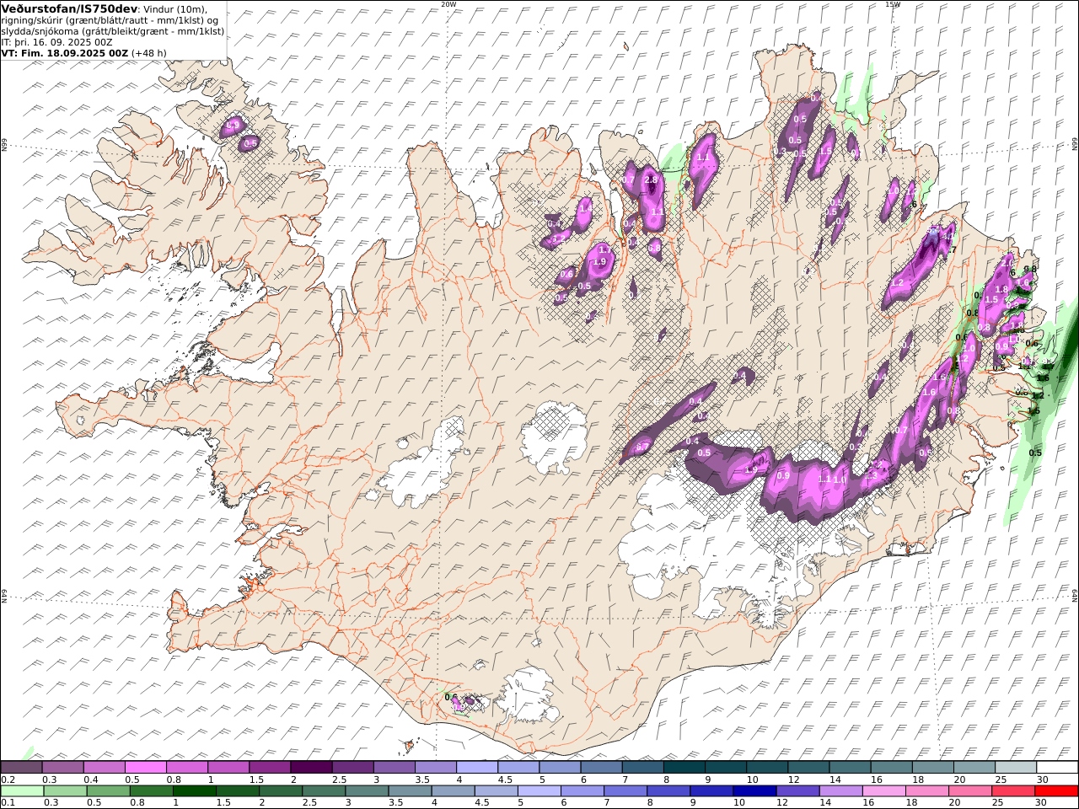Select the light pink rain swatch for 16–18 mm
Image resolution: width=1079 pixels, height=809 pixels.
tap(883, 790)
